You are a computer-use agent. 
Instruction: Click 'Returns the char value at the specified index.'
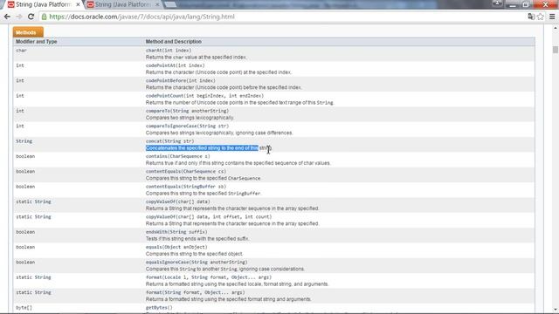(196, 58)
